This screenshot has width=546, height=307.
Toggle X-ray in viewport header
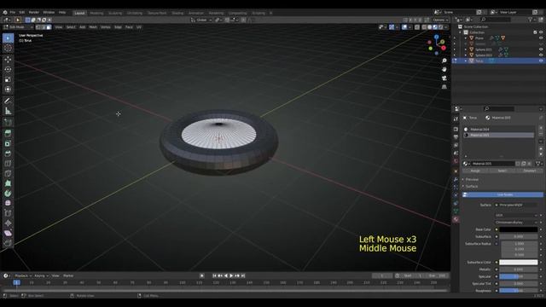tap(417, 27)
